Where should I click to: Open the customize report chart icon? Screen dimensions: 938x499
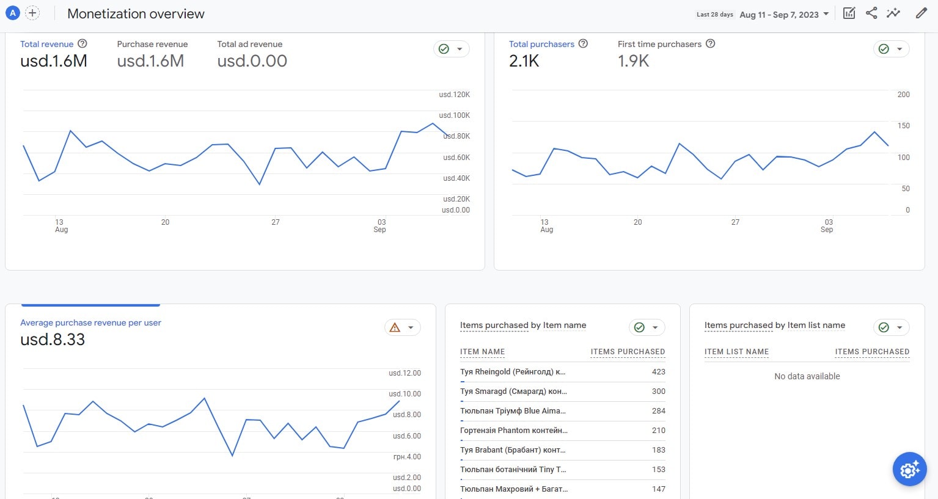(849, 13)
